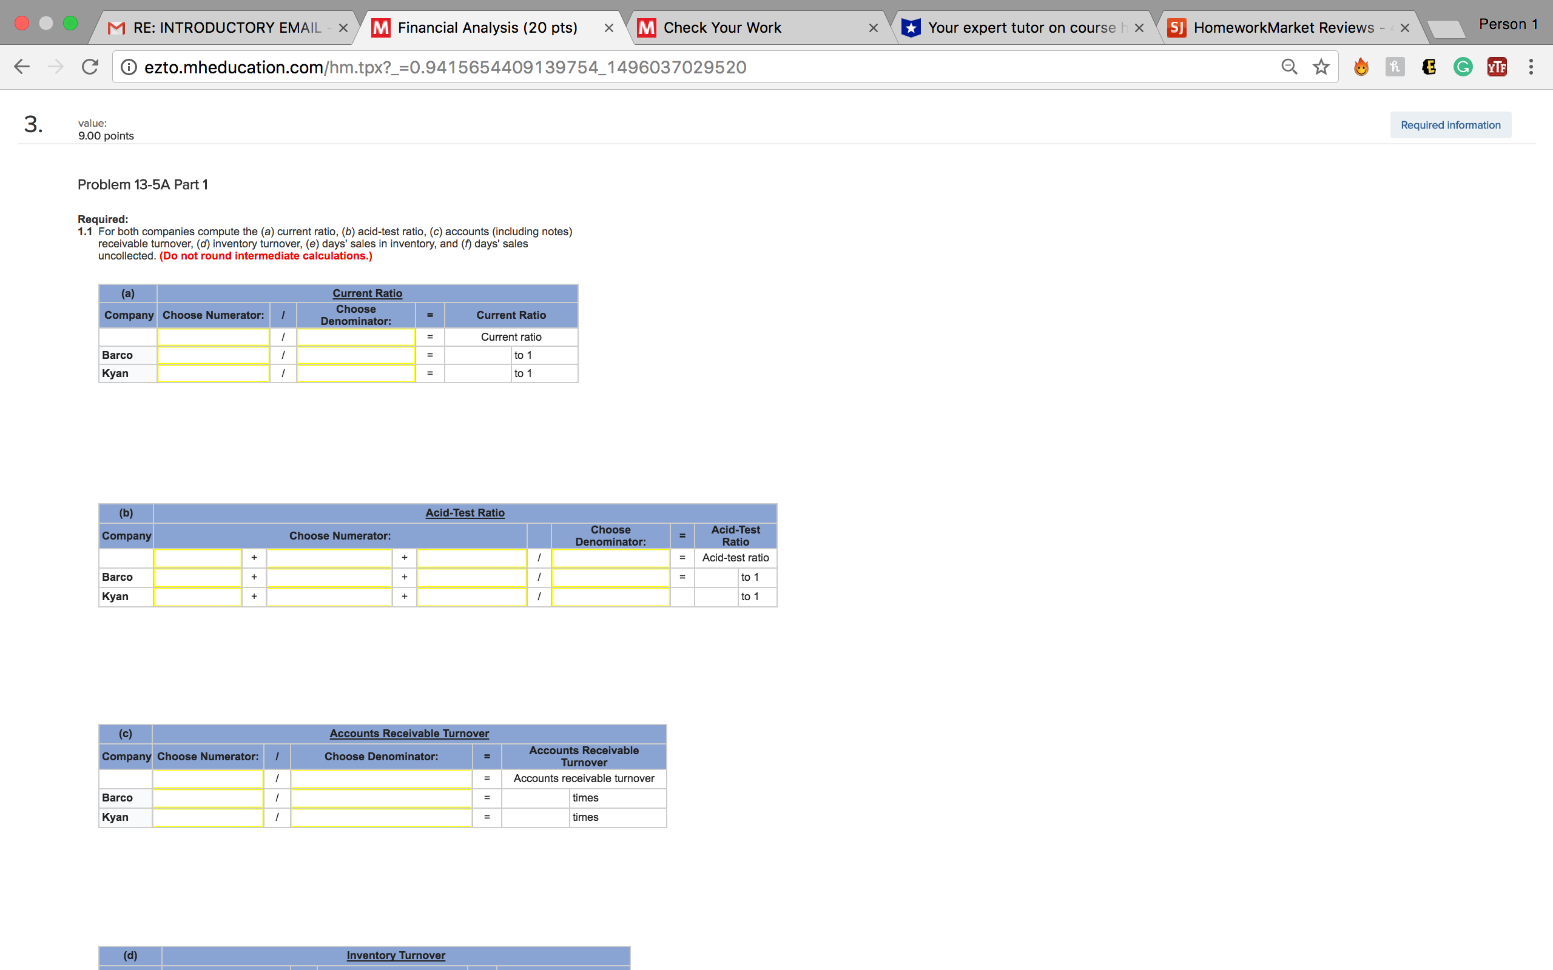Image resolution: width=1553 pixels, height=970 pixels.
Task: Open the Choose Numerator dropdown for Barco current ratio
Action: click(x=213, y=355)
